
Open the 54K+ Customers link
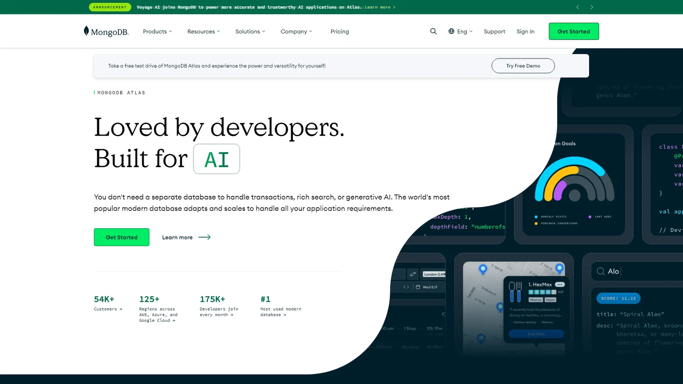pyautogui.click(x=108, y=303)
